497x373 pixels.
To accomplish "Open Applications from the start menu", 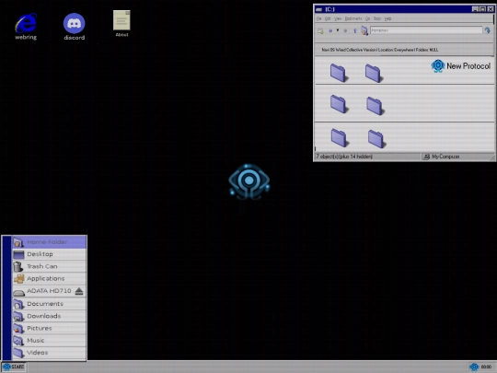I will pos(49,278).
